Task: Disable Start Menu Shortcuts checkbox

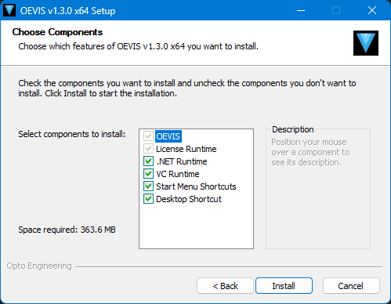Action: (148, 186)
